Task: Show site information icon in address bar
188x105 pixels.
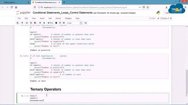Action: pos(39,7)
